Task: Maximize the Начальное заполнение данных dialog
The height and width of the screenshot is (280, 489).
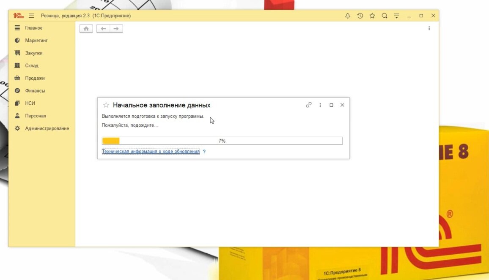Action: coord(331,105)
